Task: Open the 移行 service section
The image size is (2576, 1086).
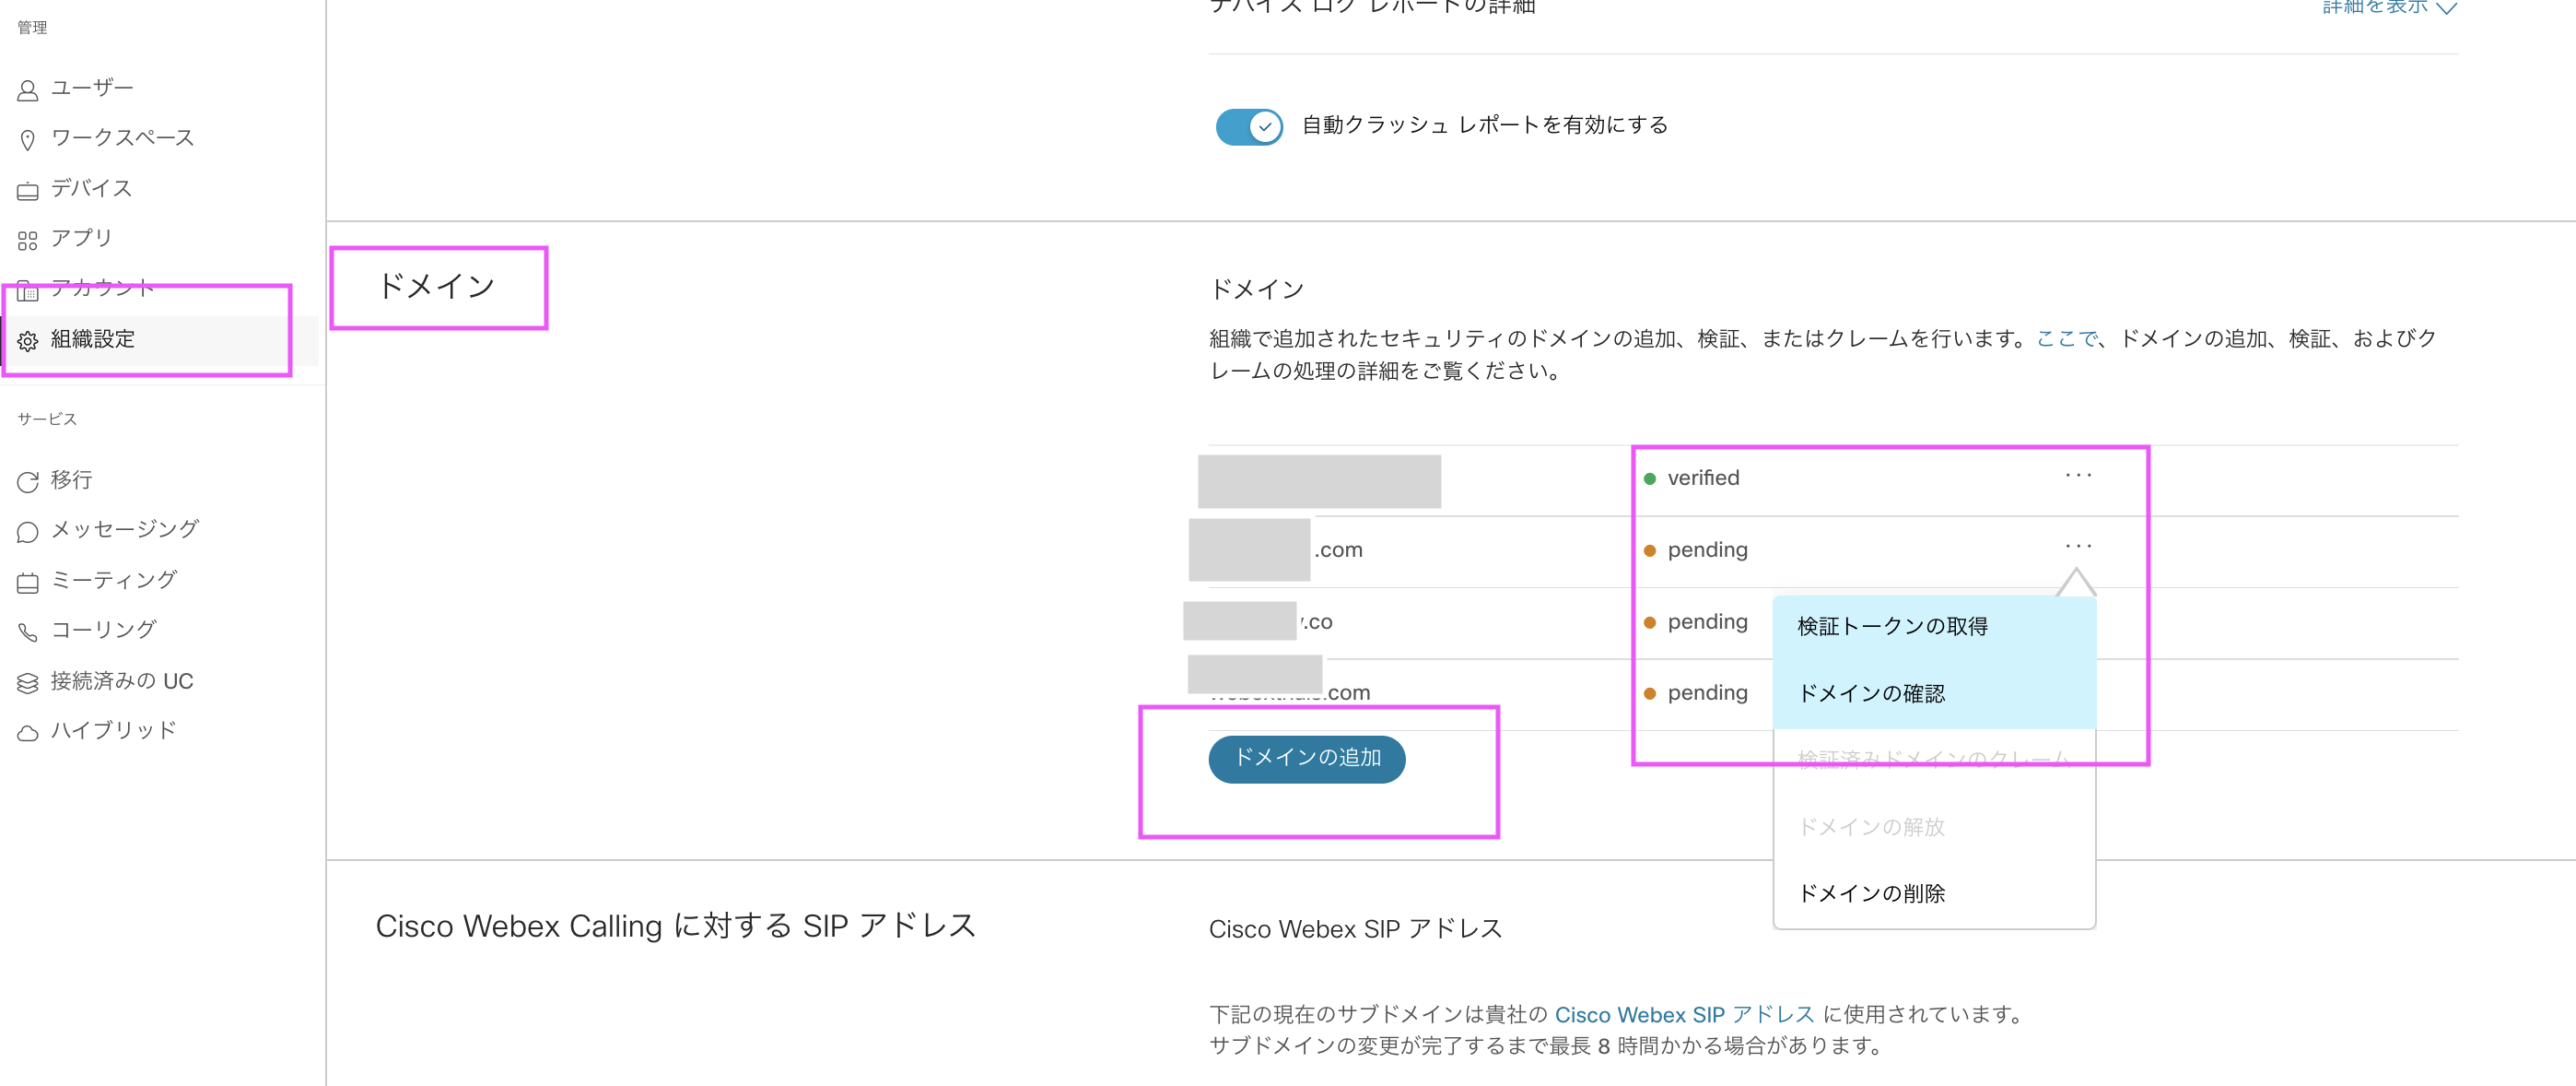Action: click(74, 479)
